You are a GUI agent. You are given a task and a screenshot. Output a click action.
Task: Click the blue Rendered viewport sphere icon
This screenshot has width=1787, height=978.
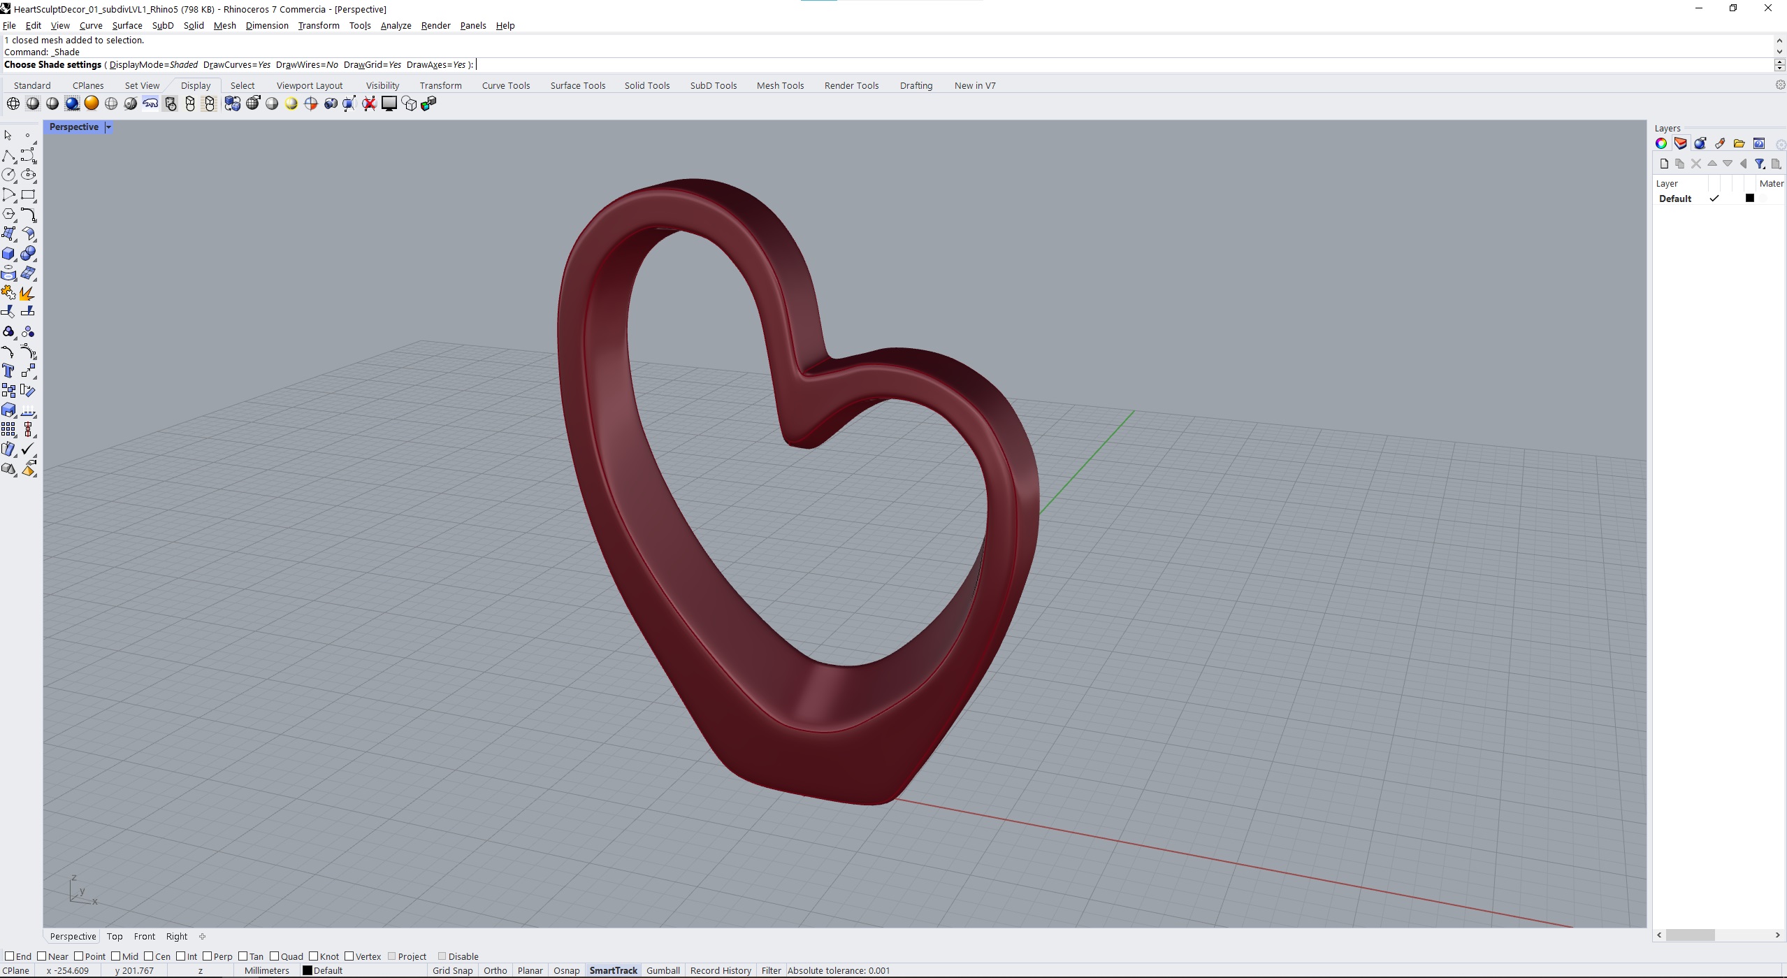point(72,103)
